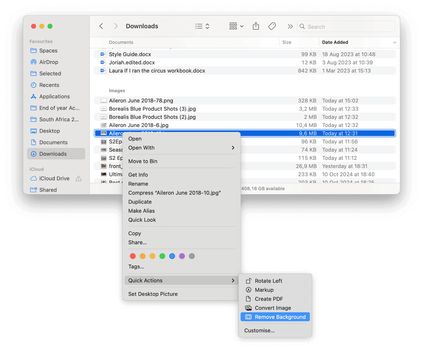Click the forward navigation arrow
The width and height of the screenshot is (423, 348).
(116, 26)
